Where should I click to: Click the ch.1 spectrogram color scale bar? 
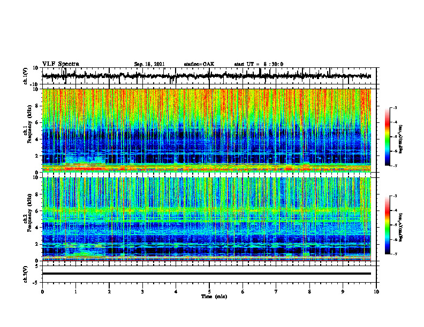(x=387, y=137)
